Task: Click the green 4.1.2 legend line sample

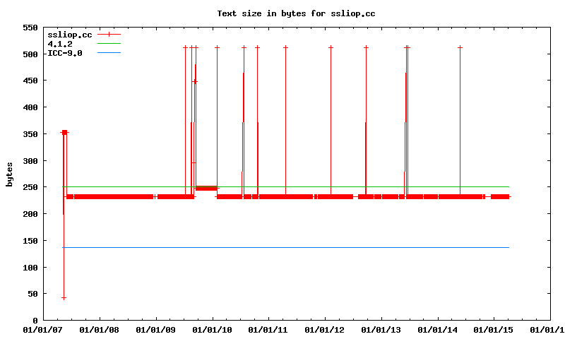Action: pyautogui.click(x=109, y=44)
